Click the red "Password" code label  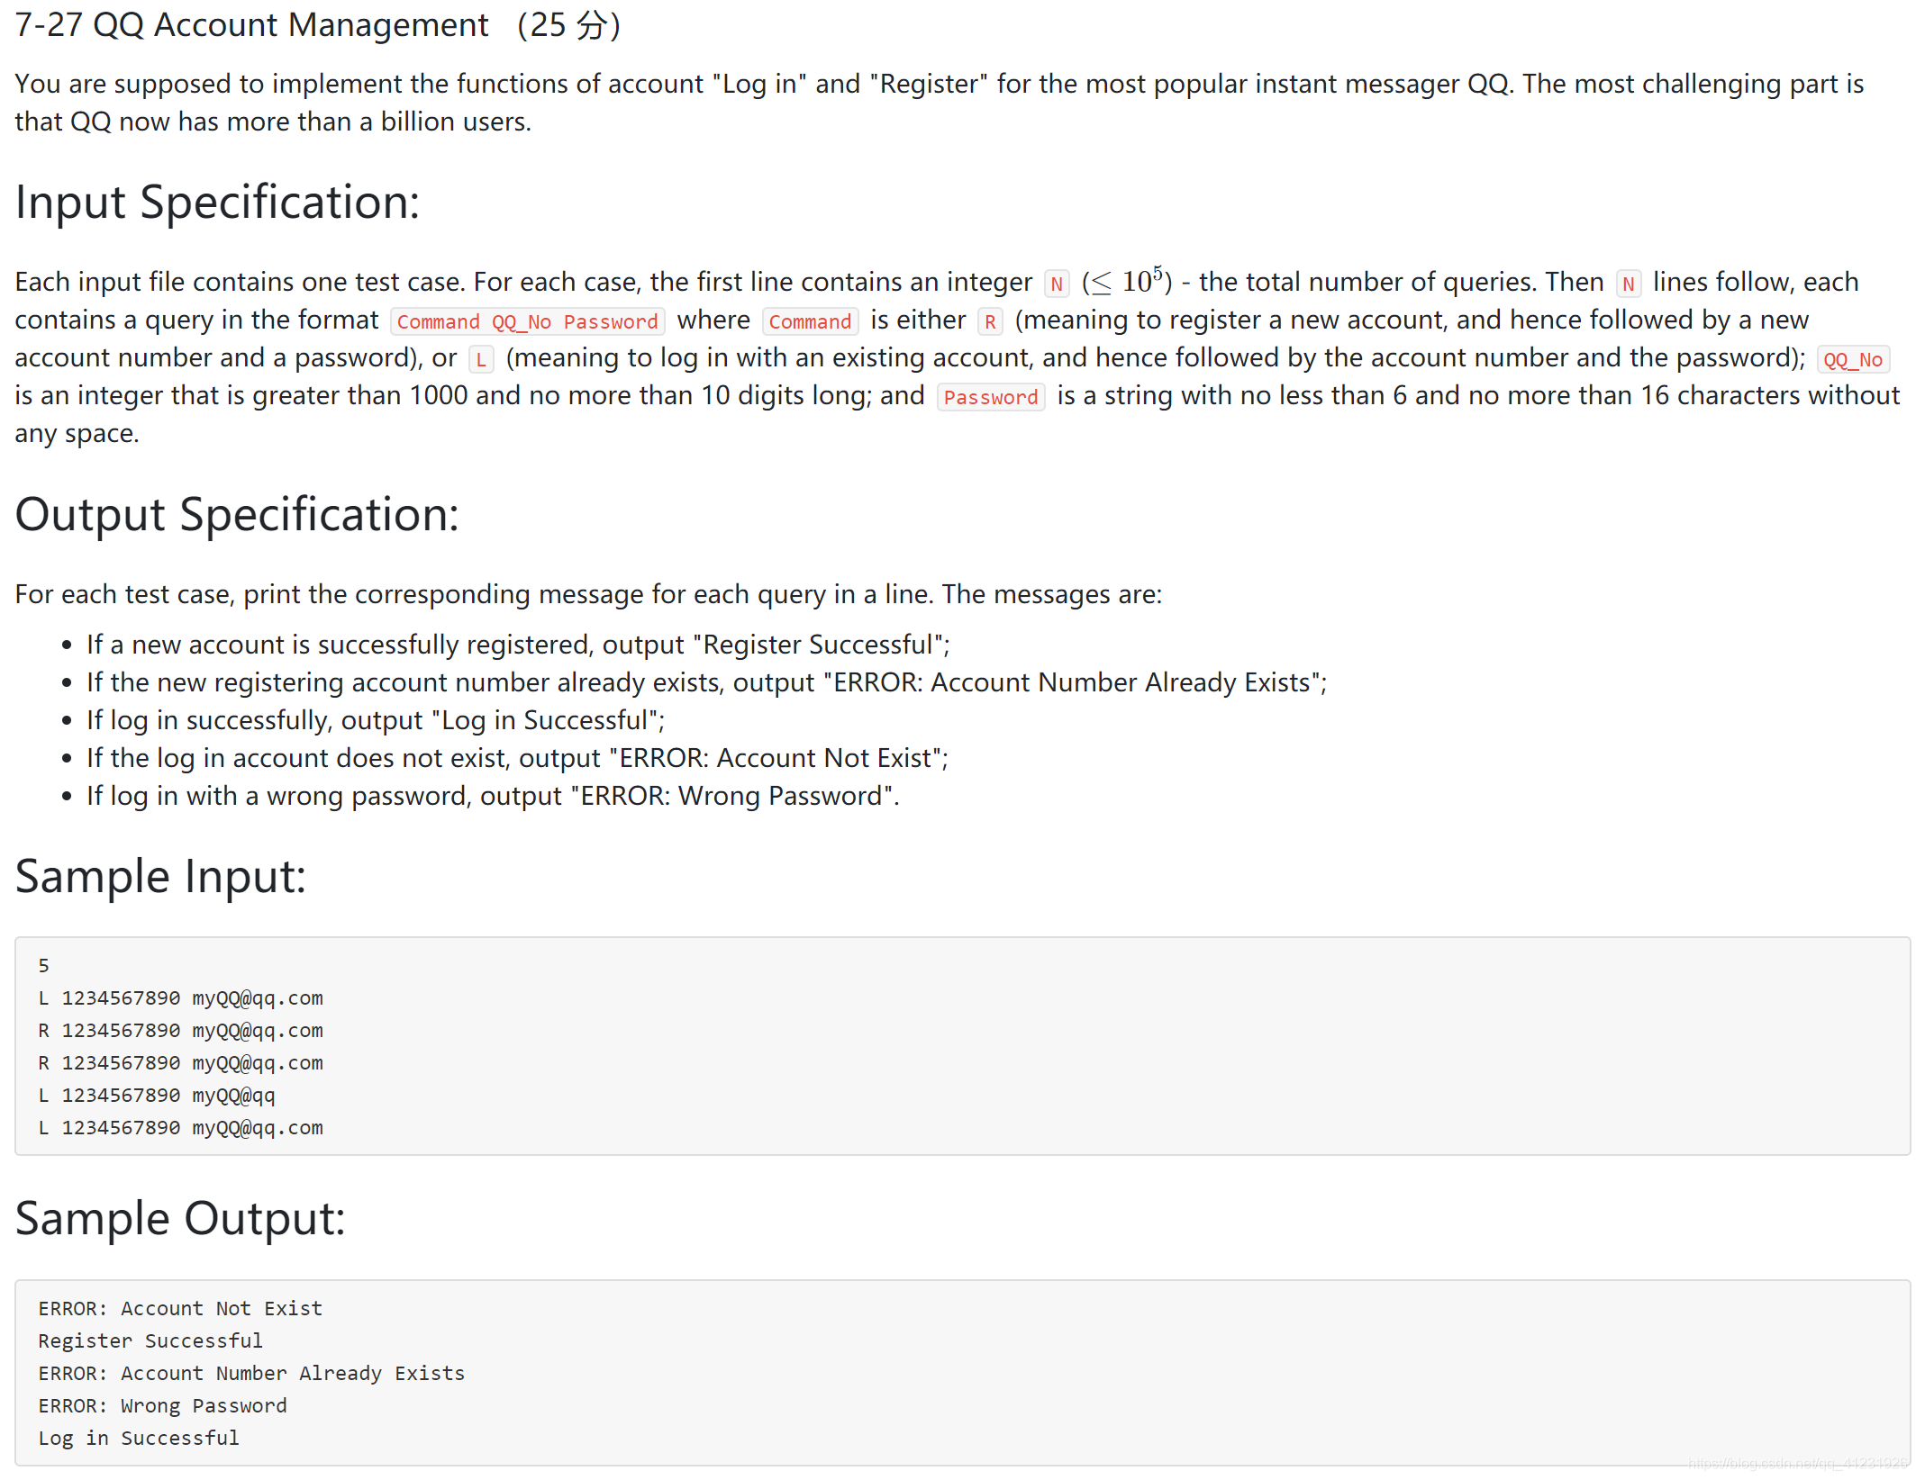click(x=990, y=397)
